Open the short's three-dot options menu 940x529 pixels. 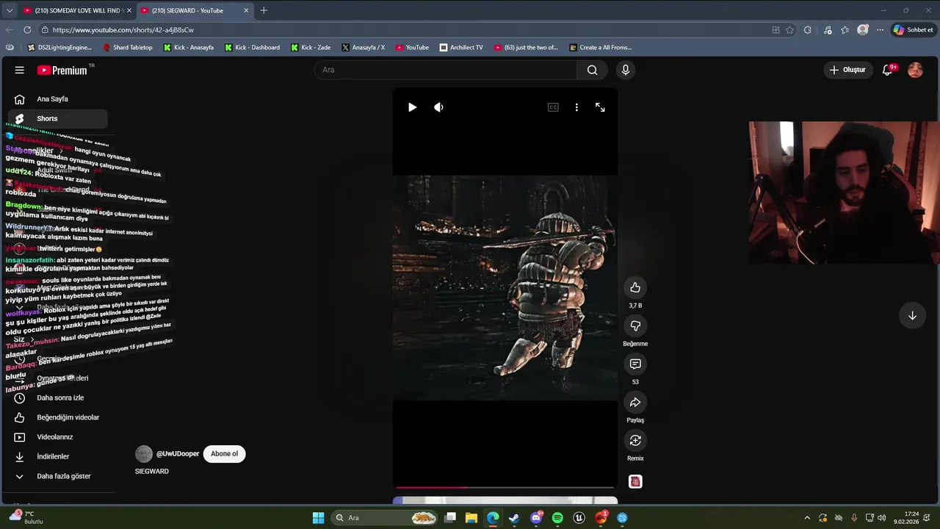[576, 107]
